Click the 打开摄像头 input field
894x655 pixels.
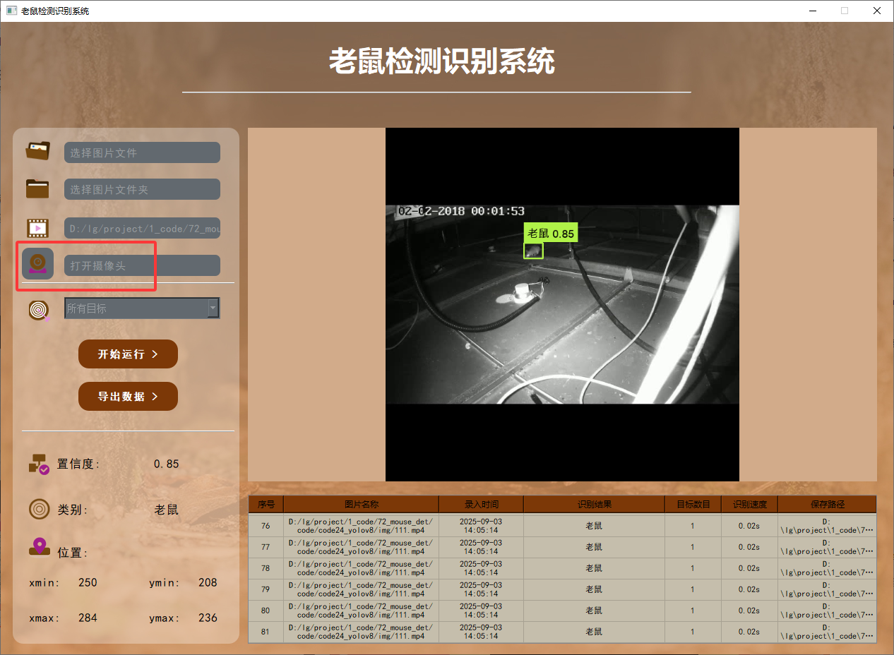[142, 265]
